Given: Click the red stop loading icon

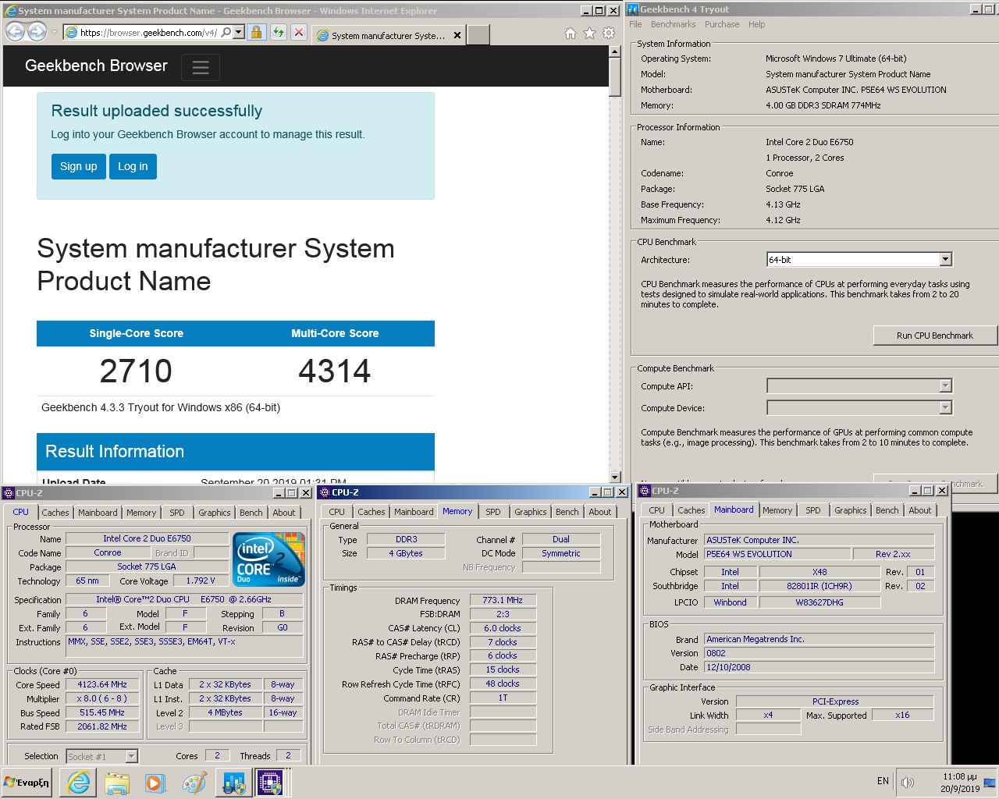Looking at the screenshot, I should point(299,33).
